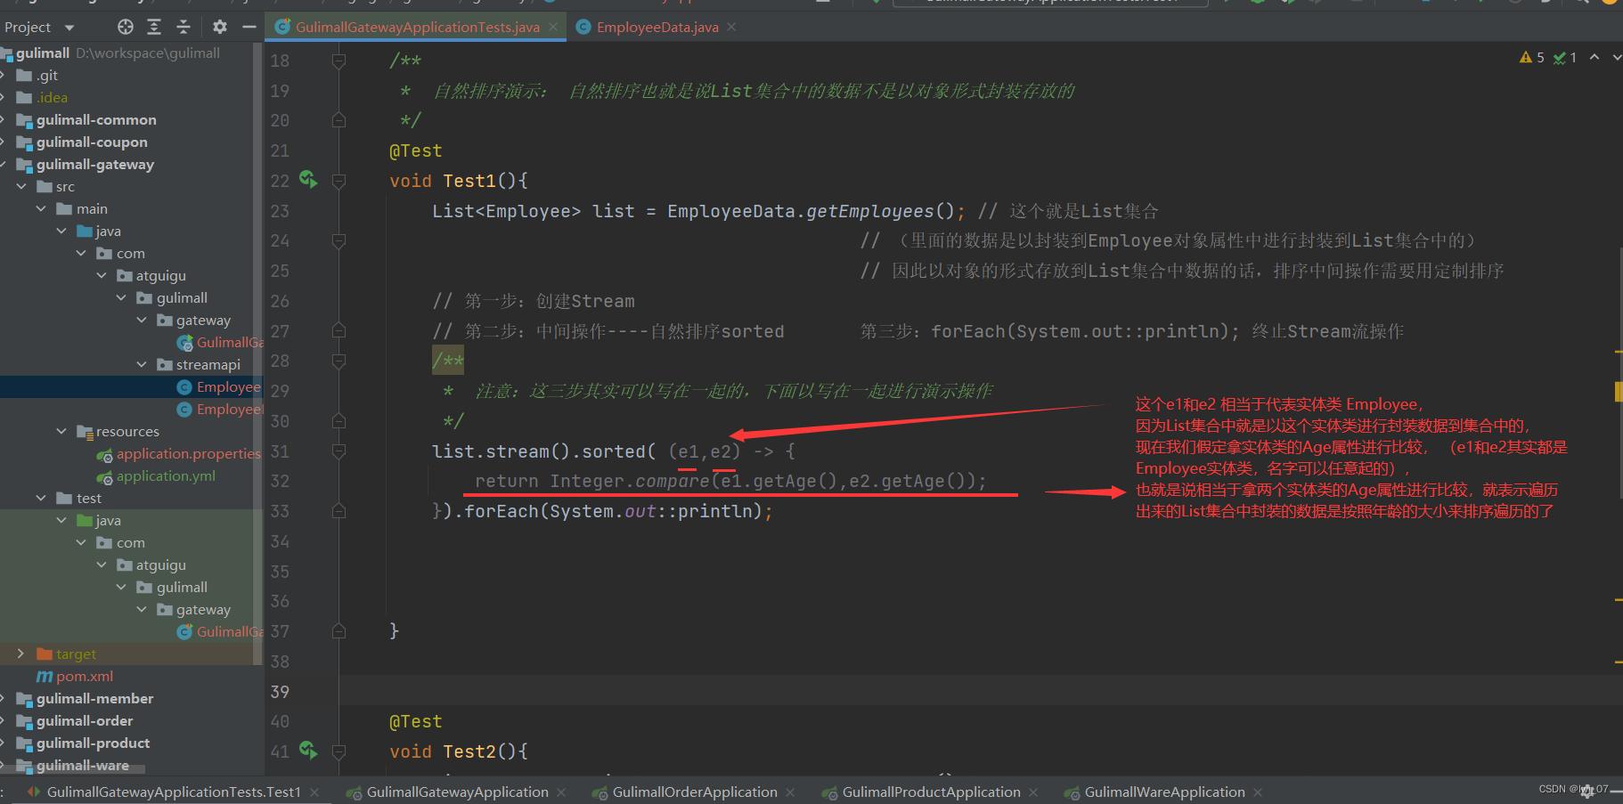The width and height of the screenshot is (1623, 804).
Task: Expand the target folder in project tree
Action: click(20, 654)
